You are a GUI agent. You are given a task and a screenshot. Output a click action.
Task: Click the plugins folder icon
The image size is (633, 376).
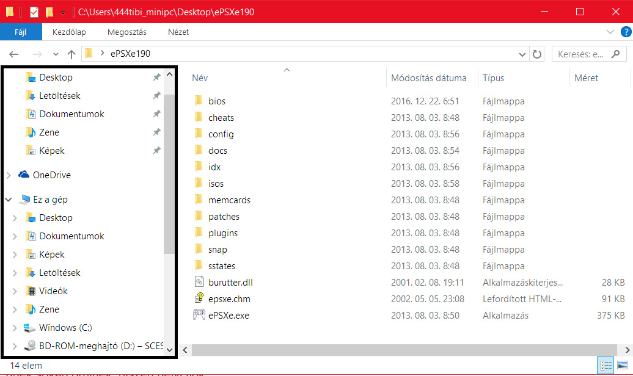pyautogui.click(x=199, y=233)
